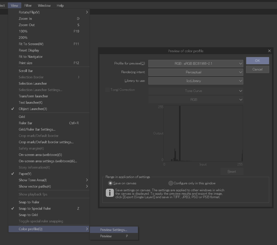This screenshot has width=277, height=245.
Task: Open the Window menu
Action: click(x=44, y=5)
